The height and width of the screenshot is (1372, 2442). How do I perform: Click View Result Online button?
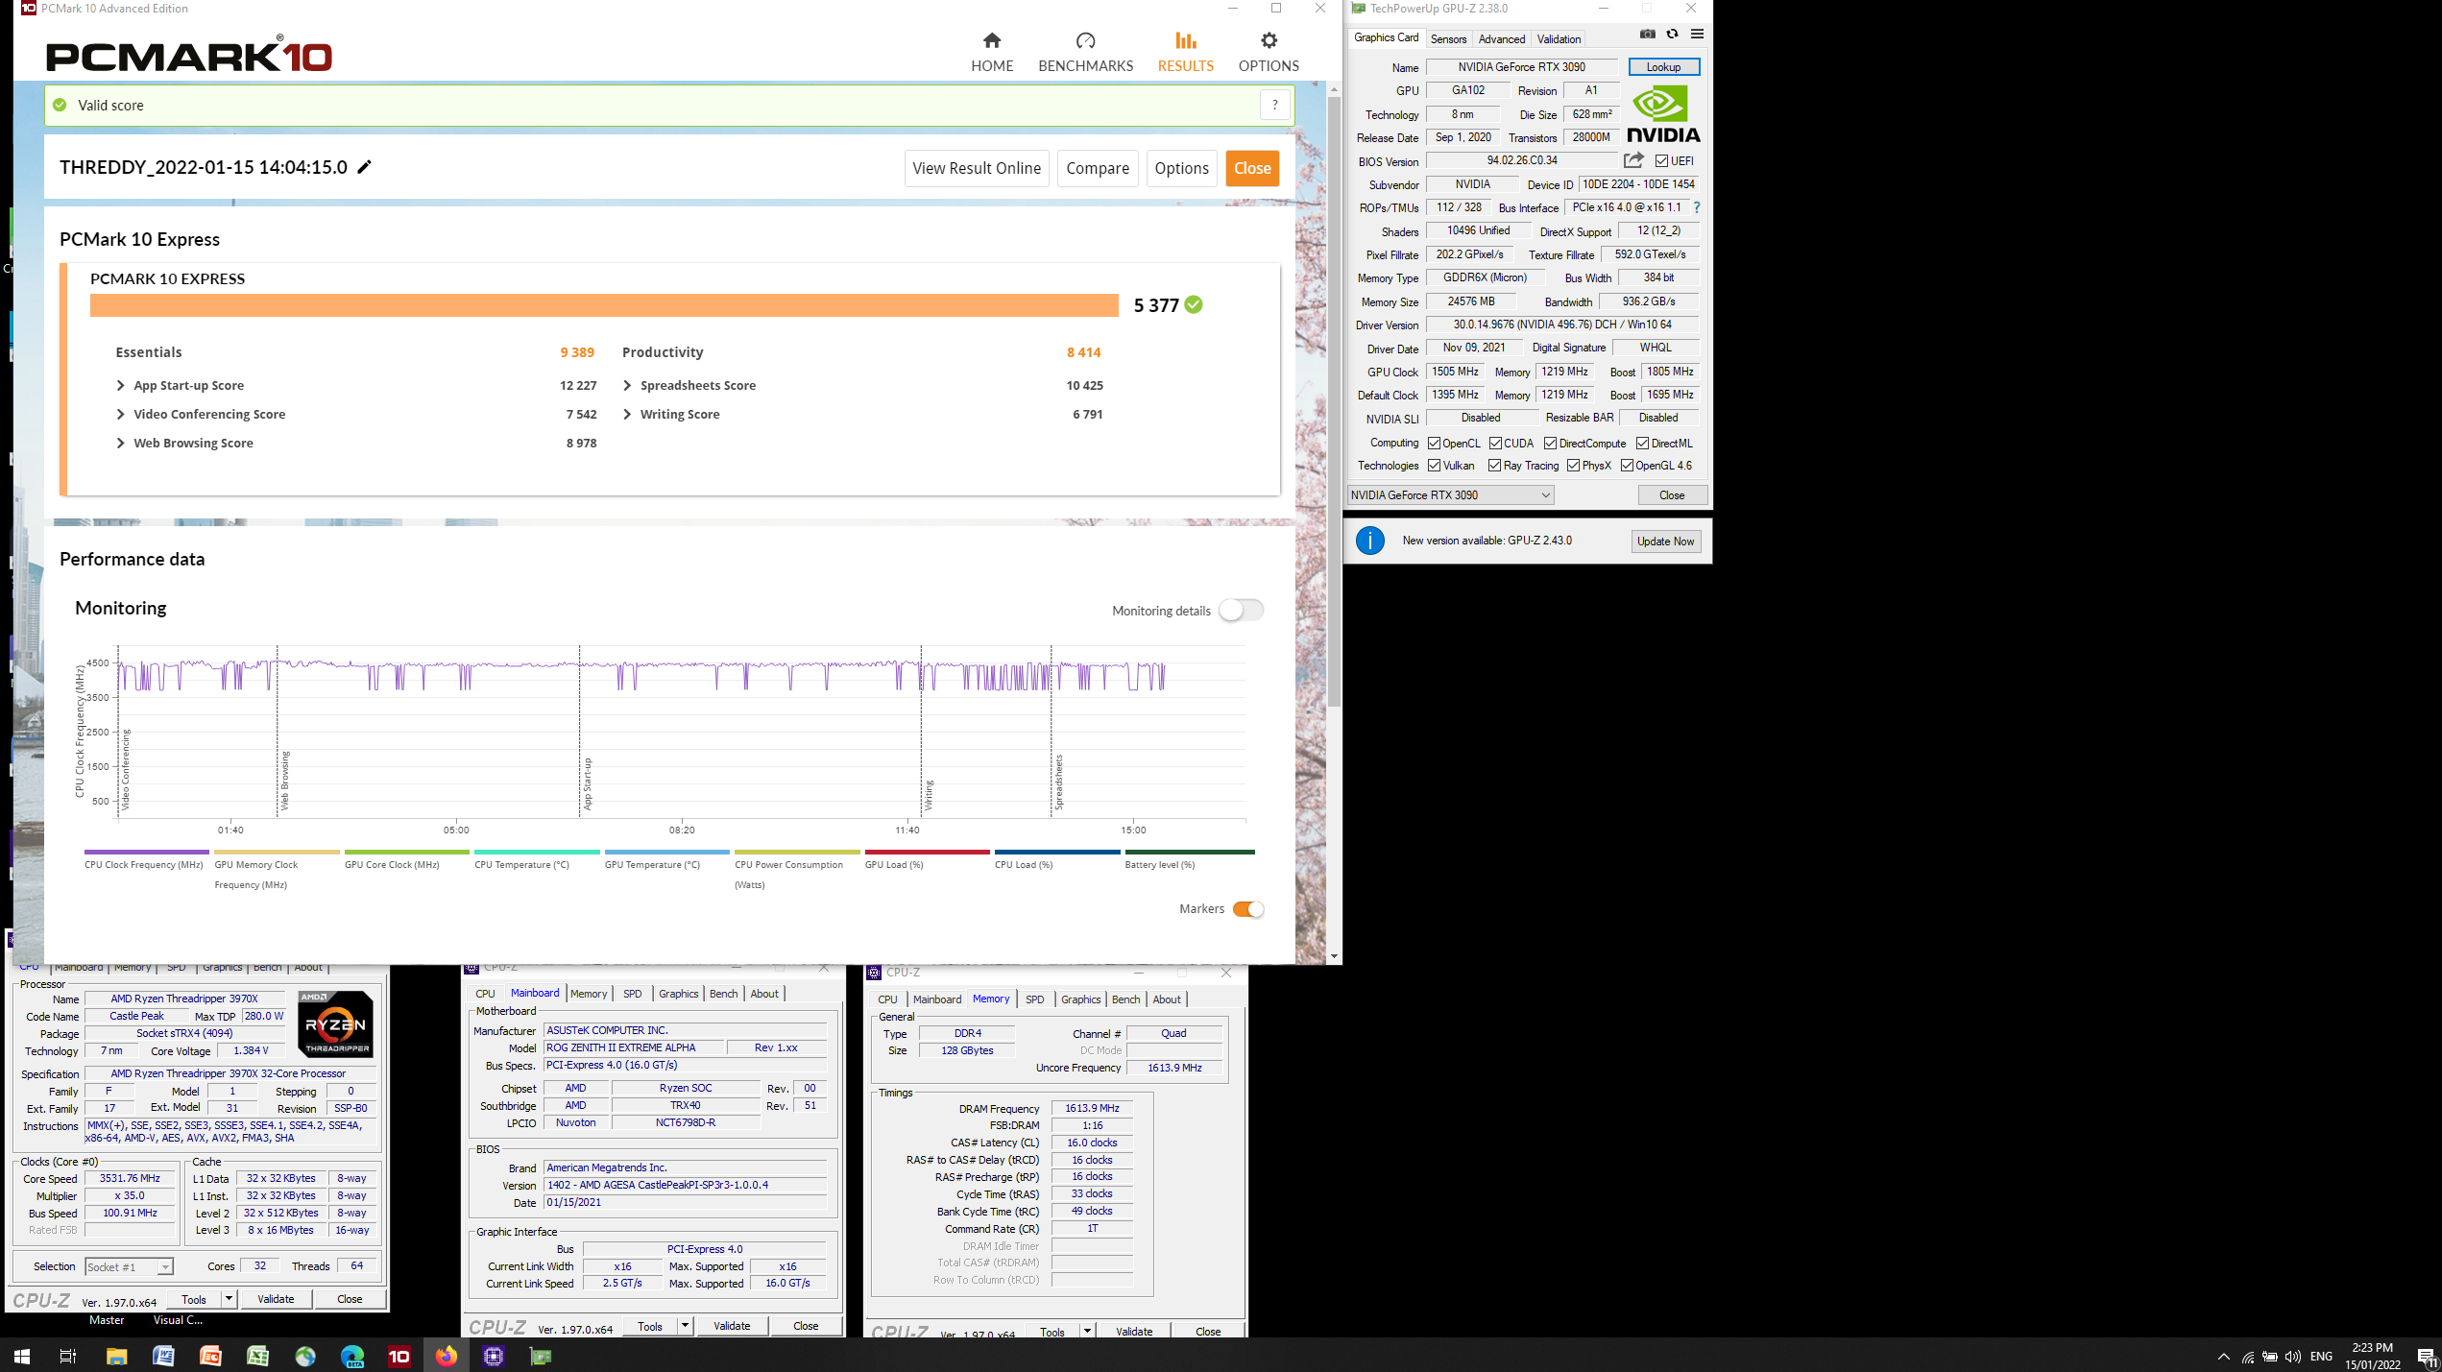coord(977,168)
